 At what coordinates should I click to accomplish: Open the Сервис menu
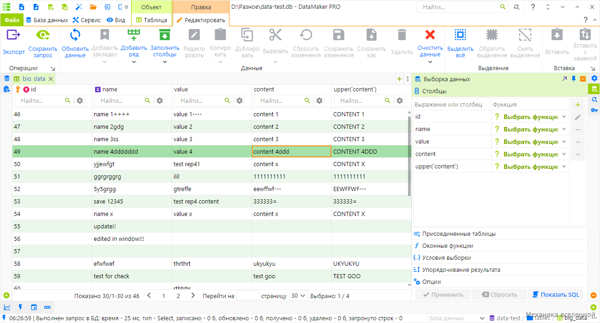click(87, 20)
